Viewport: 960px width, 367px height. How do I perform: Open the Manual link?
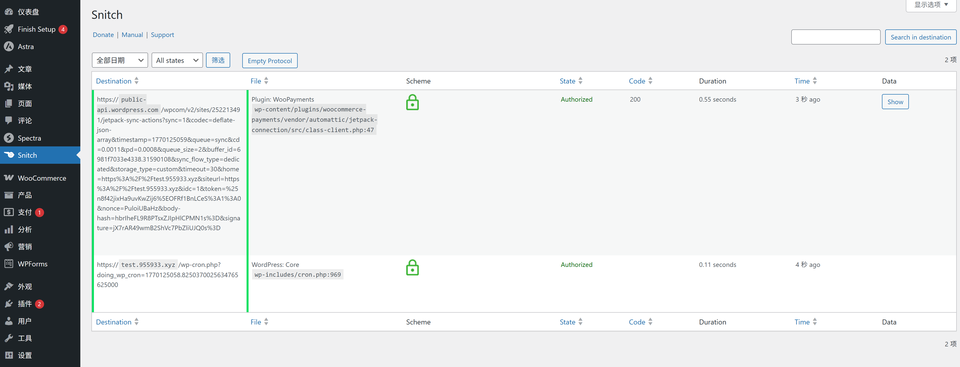click(x=132, y=35)
